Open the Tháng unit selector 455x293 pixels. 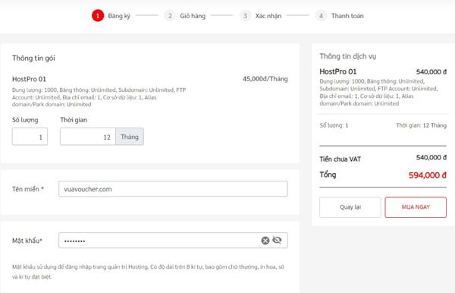pos(130,137)
